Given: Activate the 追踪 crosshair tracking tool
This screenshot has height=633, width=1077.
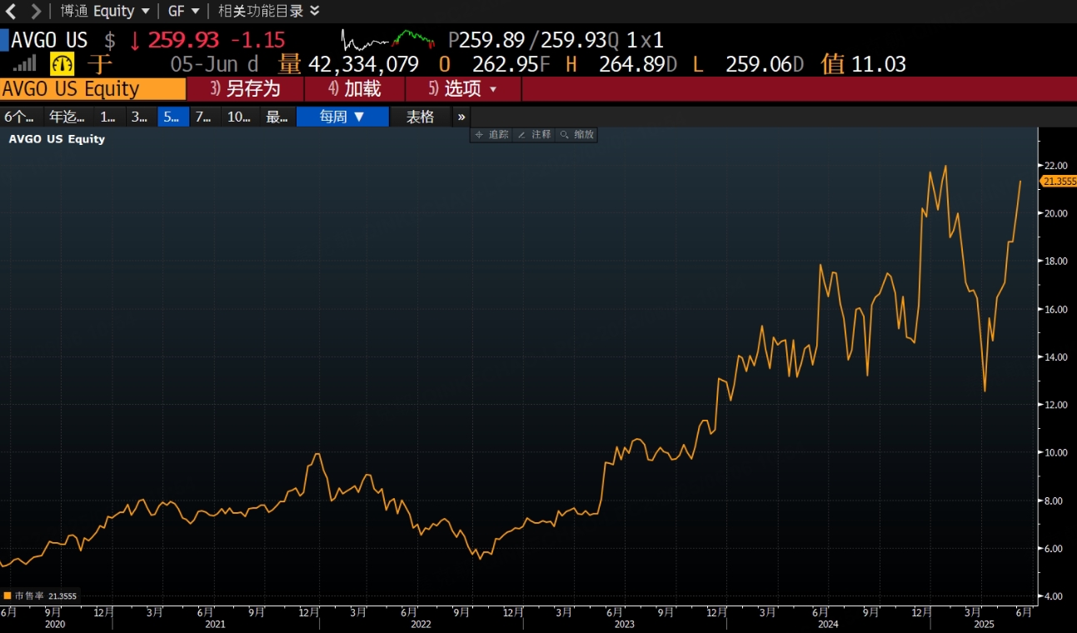Looking at the screenshot, I should click(491, 134).
